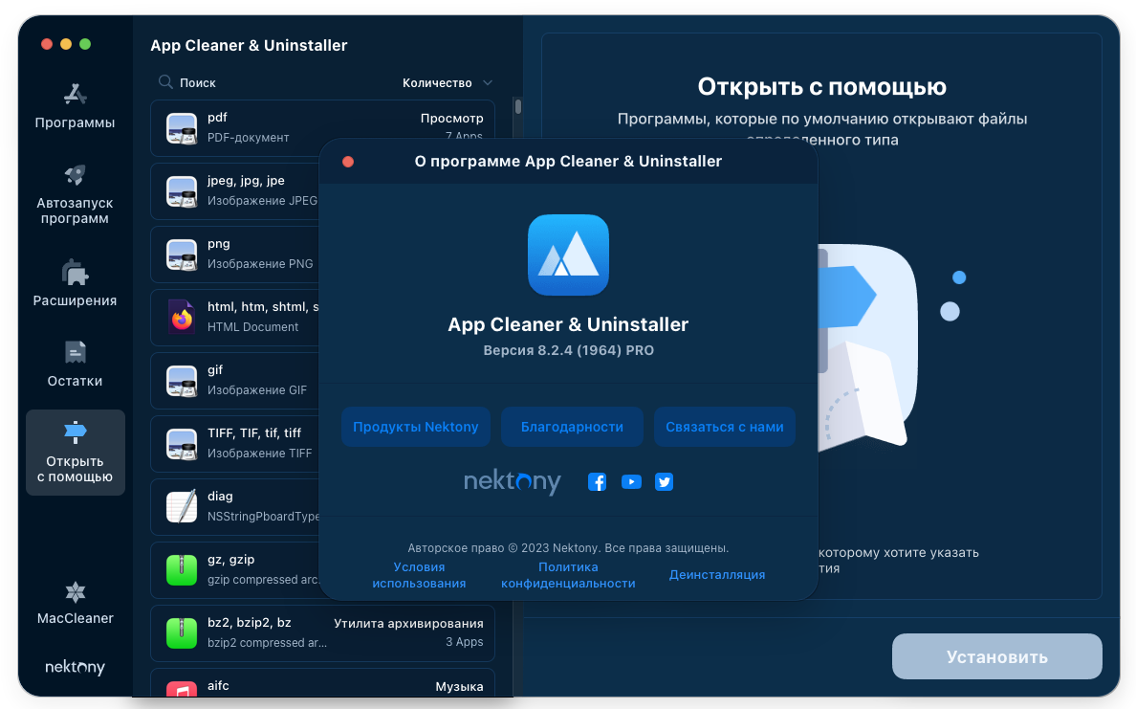This screenshot has width=1136, height=709.
Task: Select the Расширения puzzle icon
Action: [75, 273]
